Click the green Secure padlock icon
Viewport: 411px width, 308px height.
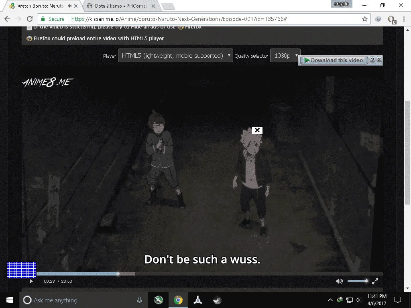(x=43, y=19)
